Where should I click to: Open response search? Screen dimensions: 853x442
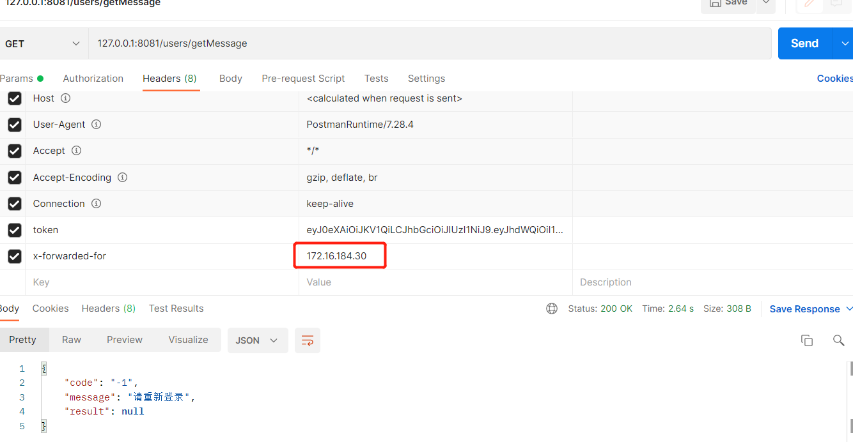838,340
